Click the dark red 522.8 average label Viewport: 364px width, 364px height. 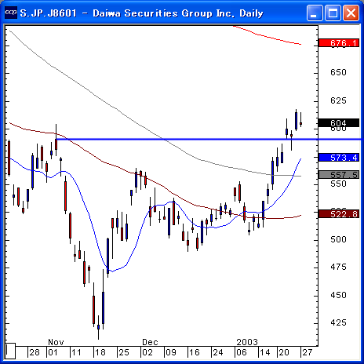339,214
